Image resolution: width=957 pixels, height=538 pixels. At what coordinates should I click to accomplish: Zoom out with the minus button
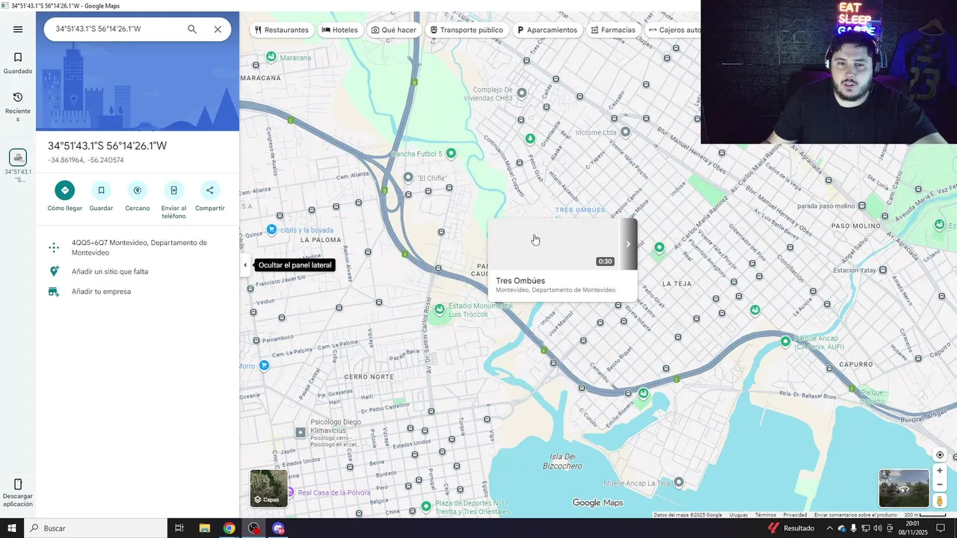pyautogui.click(x=940, y=485)
